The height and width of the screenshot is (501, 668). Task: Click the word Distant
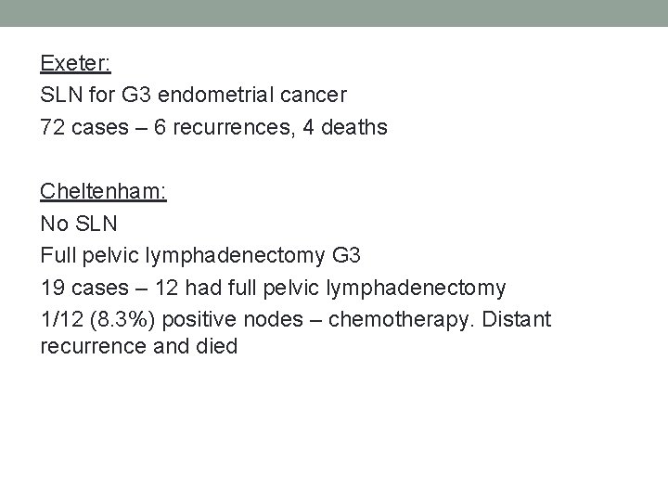point(517,319)
